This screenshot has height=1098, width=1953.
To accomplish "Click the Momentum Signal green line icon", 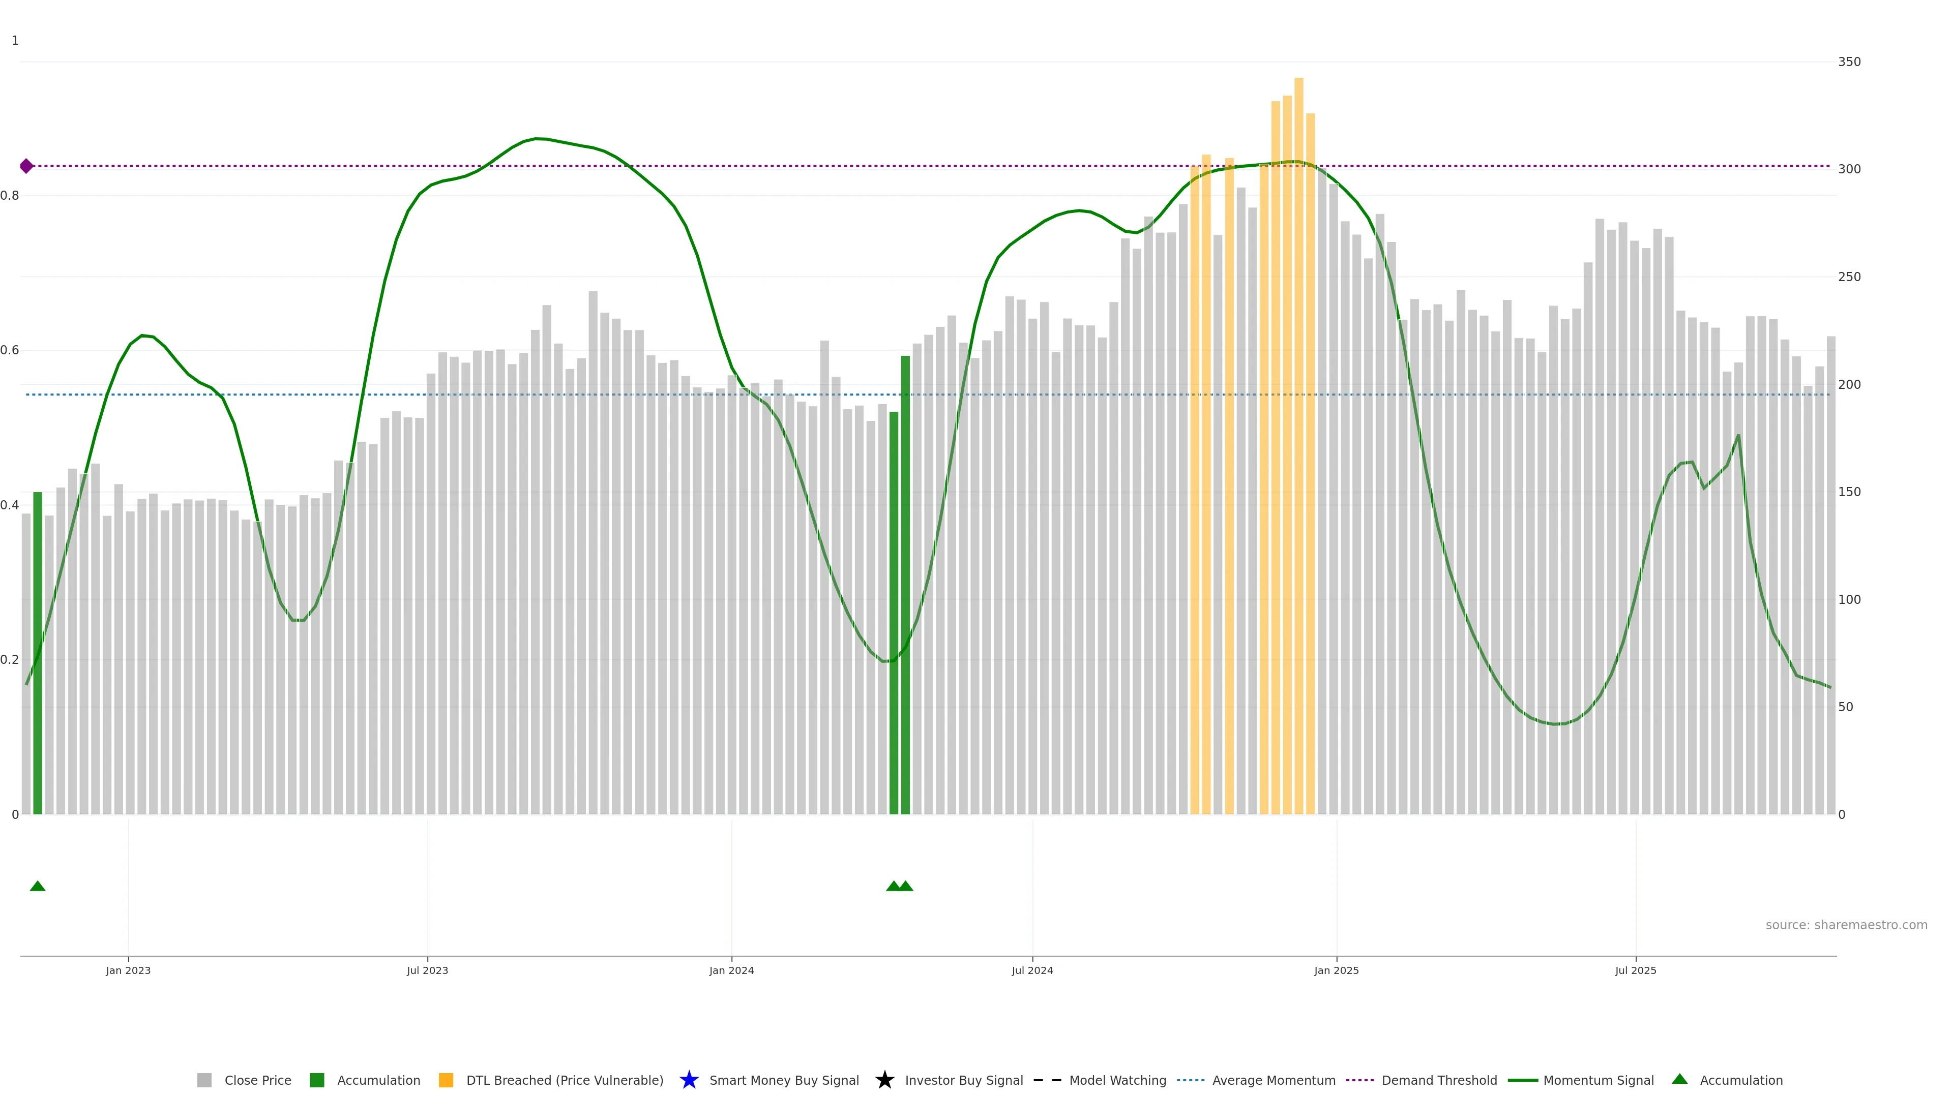I will (x=1522, y=1080).
